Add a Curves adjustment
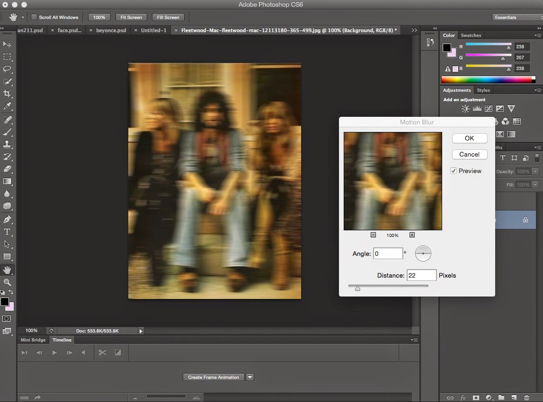The width and height of the screenshot is (543, 402). [488, 109]
